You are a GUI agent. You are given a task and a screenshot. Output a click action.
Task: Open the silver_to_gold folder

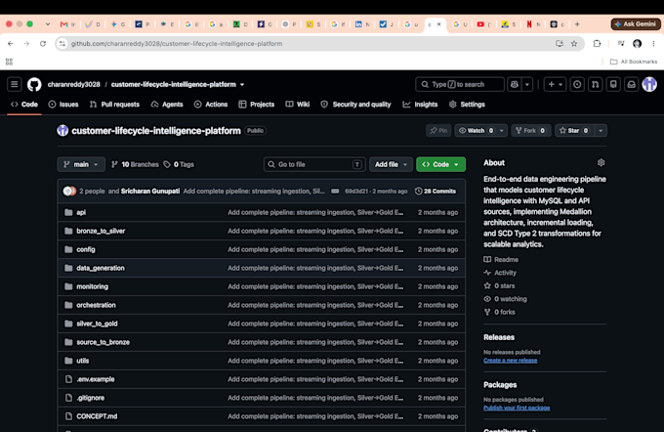97,324
